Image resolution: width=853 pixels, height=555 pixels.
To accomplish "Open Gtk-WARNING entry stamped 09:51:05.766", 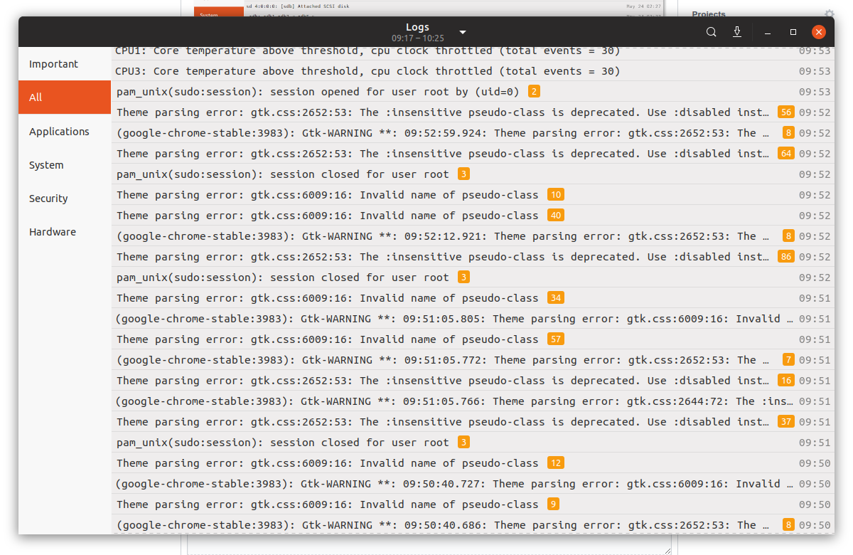I will click(473, 401).
